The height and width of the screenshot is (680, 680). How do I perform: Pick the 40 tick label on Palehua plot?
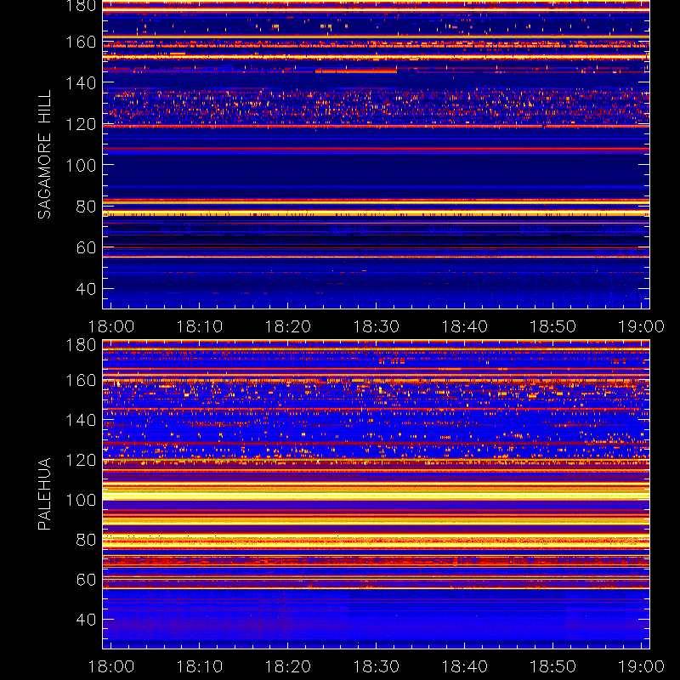[86, 620]
